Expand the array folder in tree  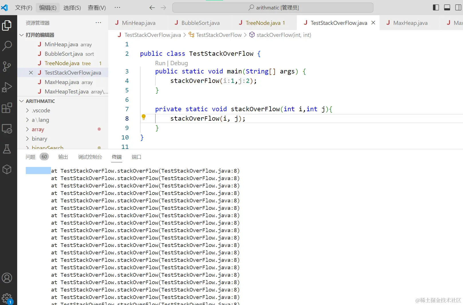[38, 129]
